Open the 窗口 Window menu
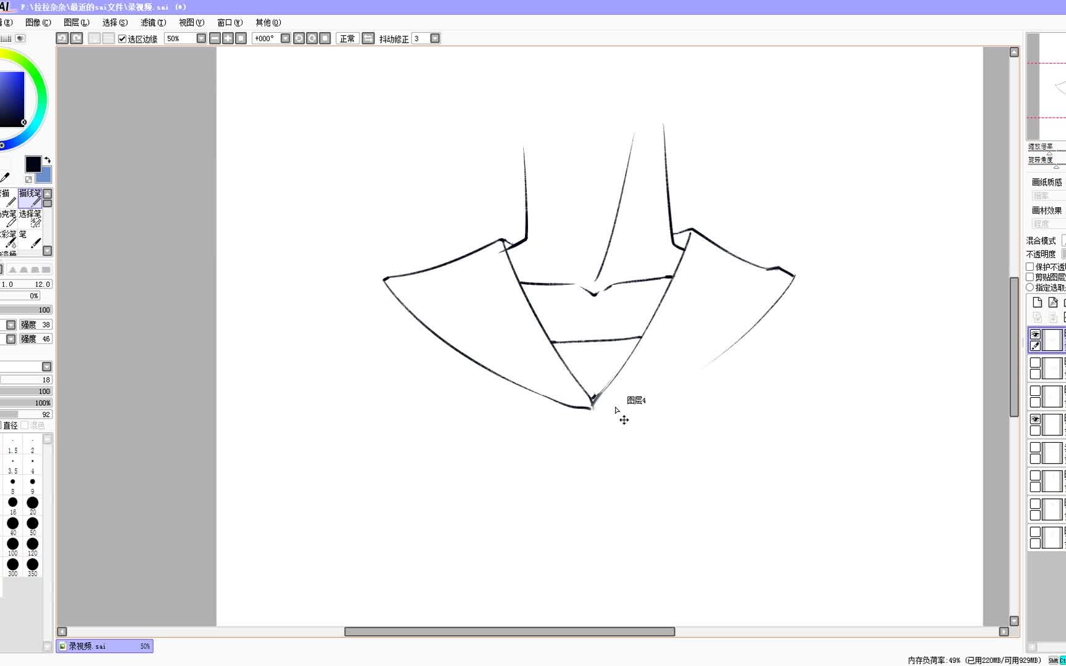 click(x=229, y=22)
